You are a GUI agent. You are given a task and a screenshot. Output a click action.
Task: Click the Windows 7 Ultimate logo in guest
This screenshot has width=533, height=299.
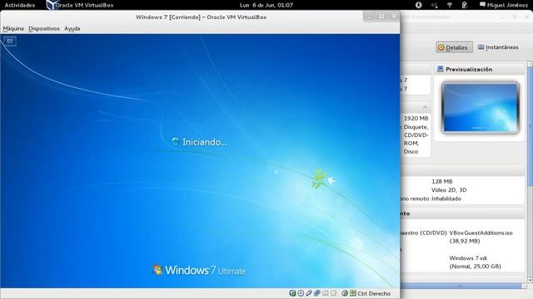click(x=199, y=270)
